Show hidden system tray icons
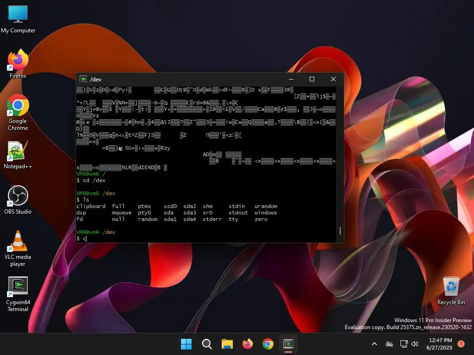 374,344
